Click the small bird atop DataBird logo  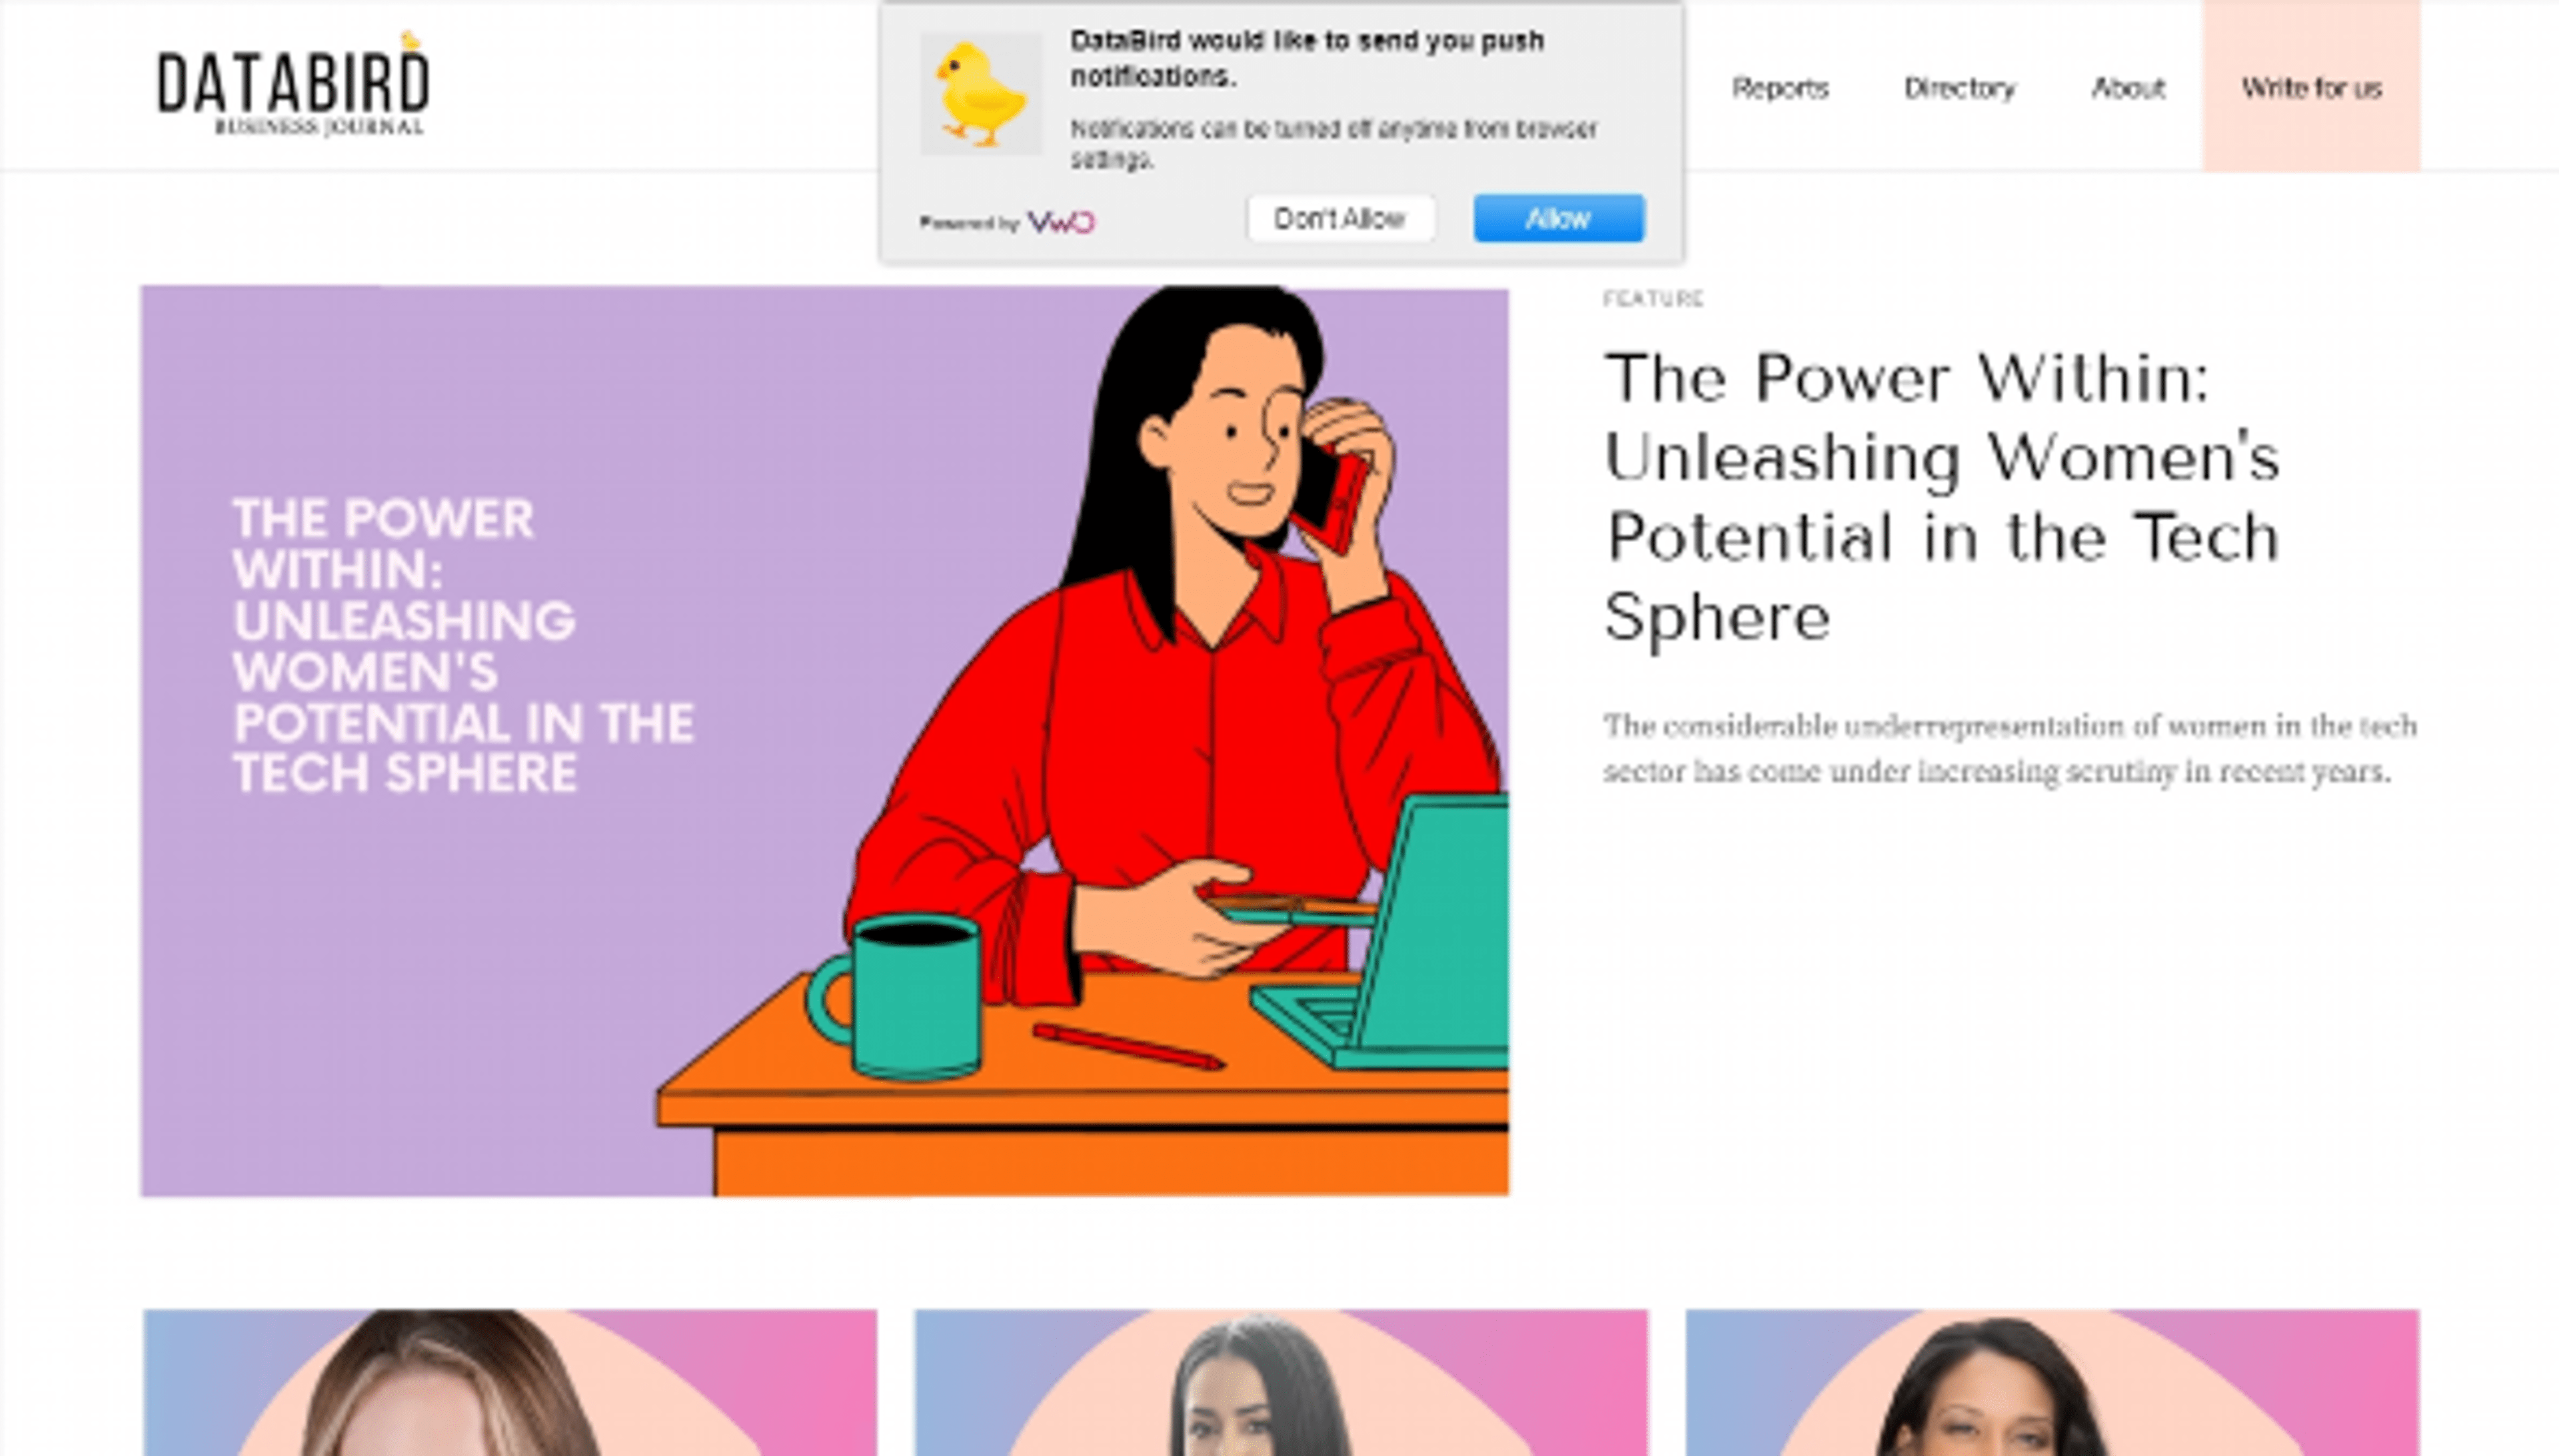(410, 40)
